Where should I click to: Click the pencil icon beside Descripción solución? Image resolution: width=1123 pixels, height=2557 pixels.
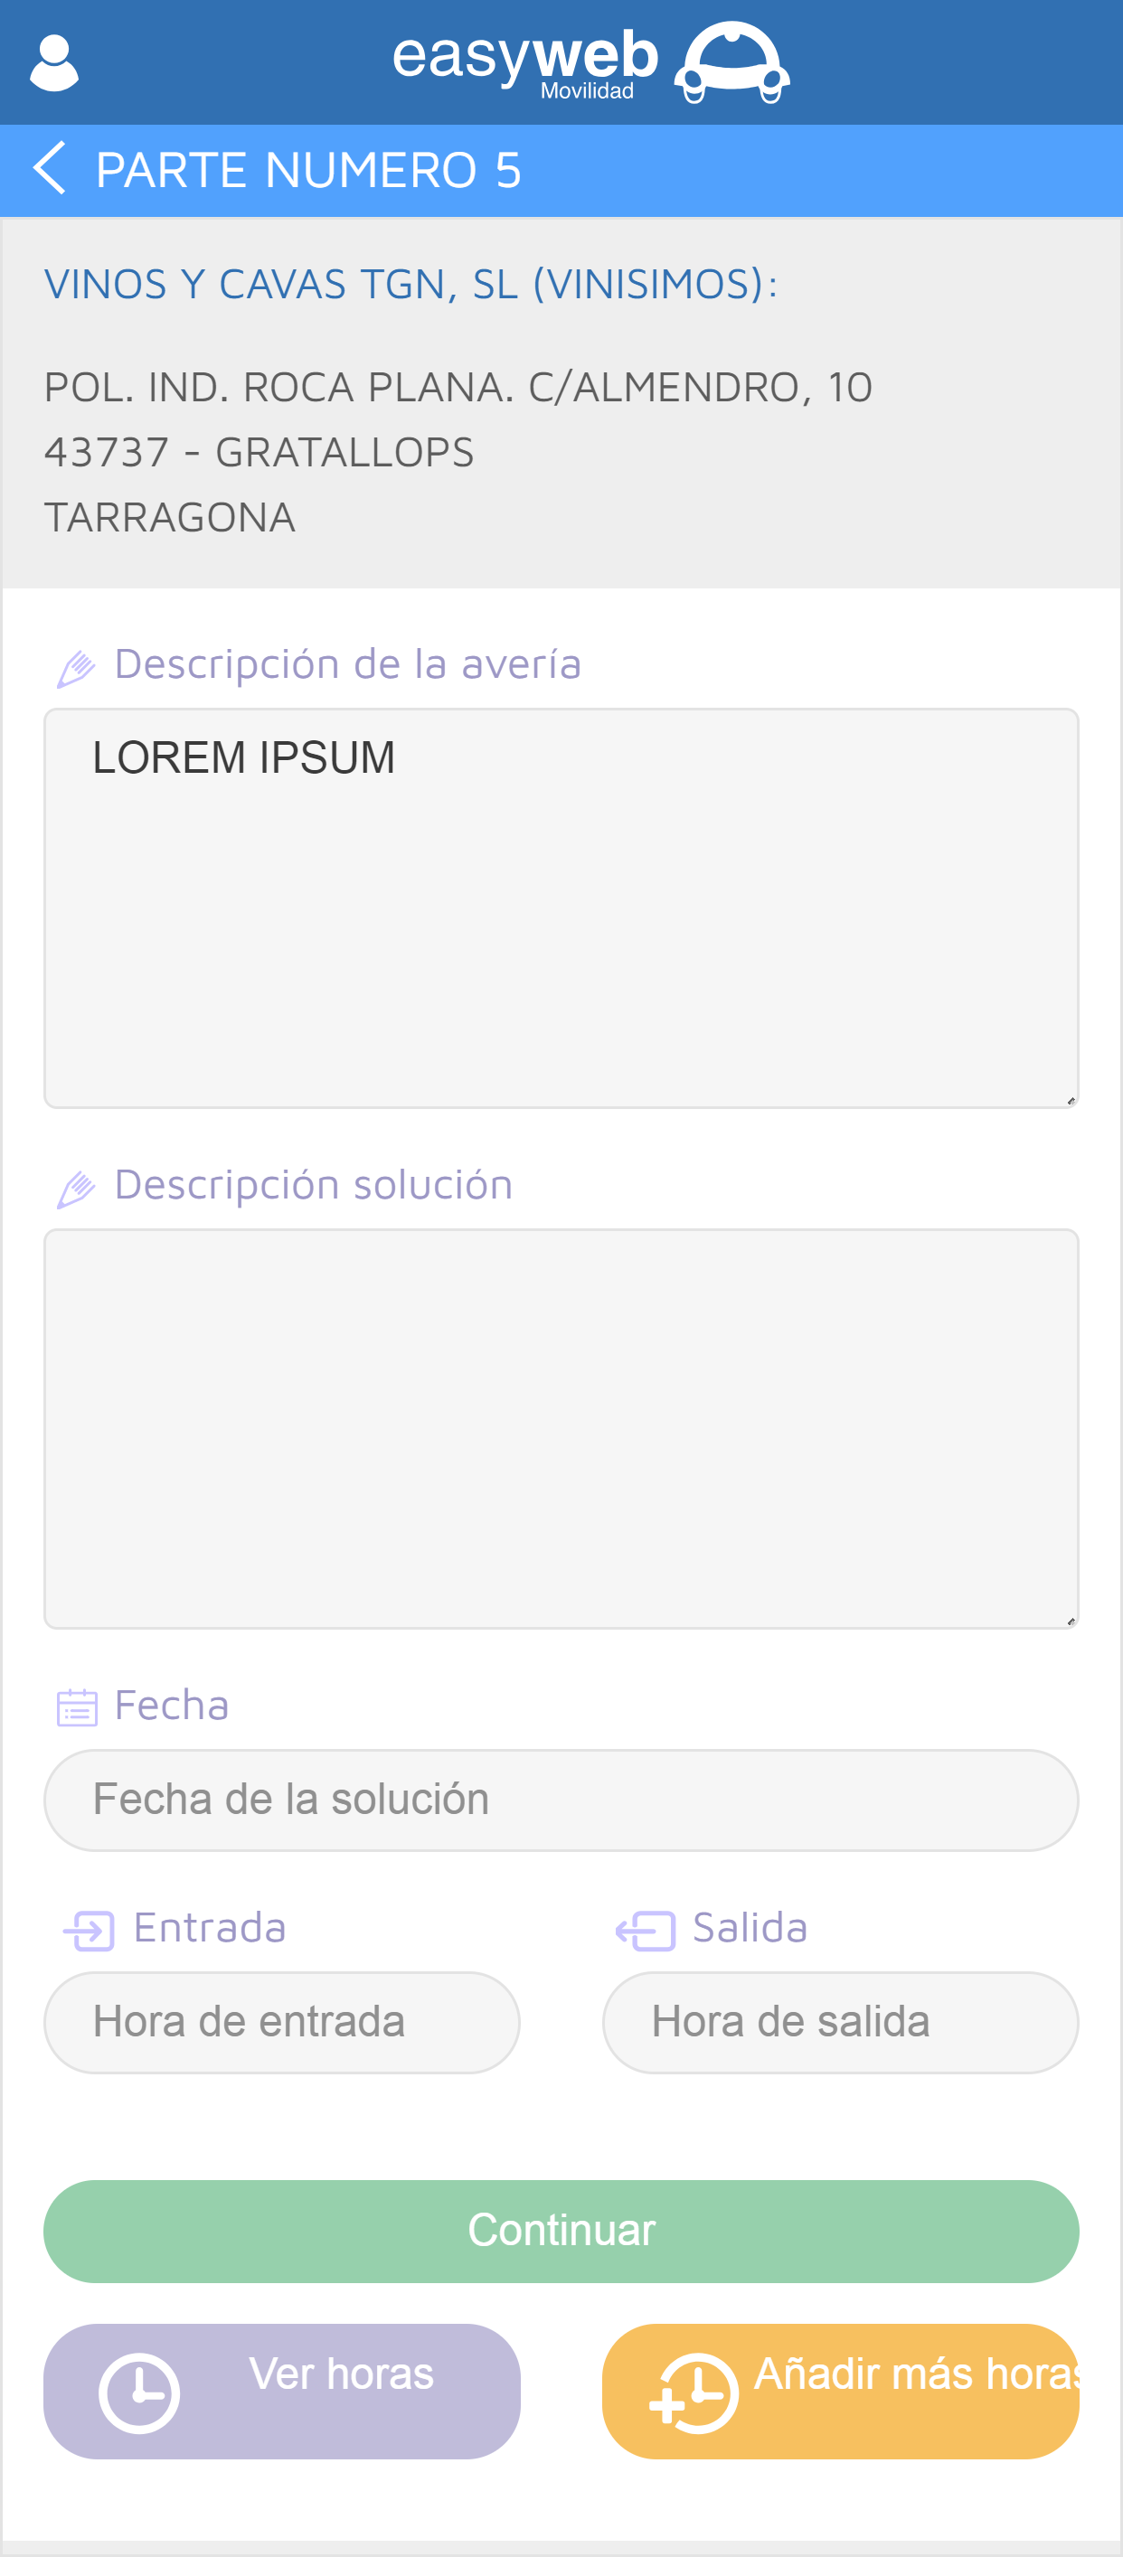coord(77,1189)
